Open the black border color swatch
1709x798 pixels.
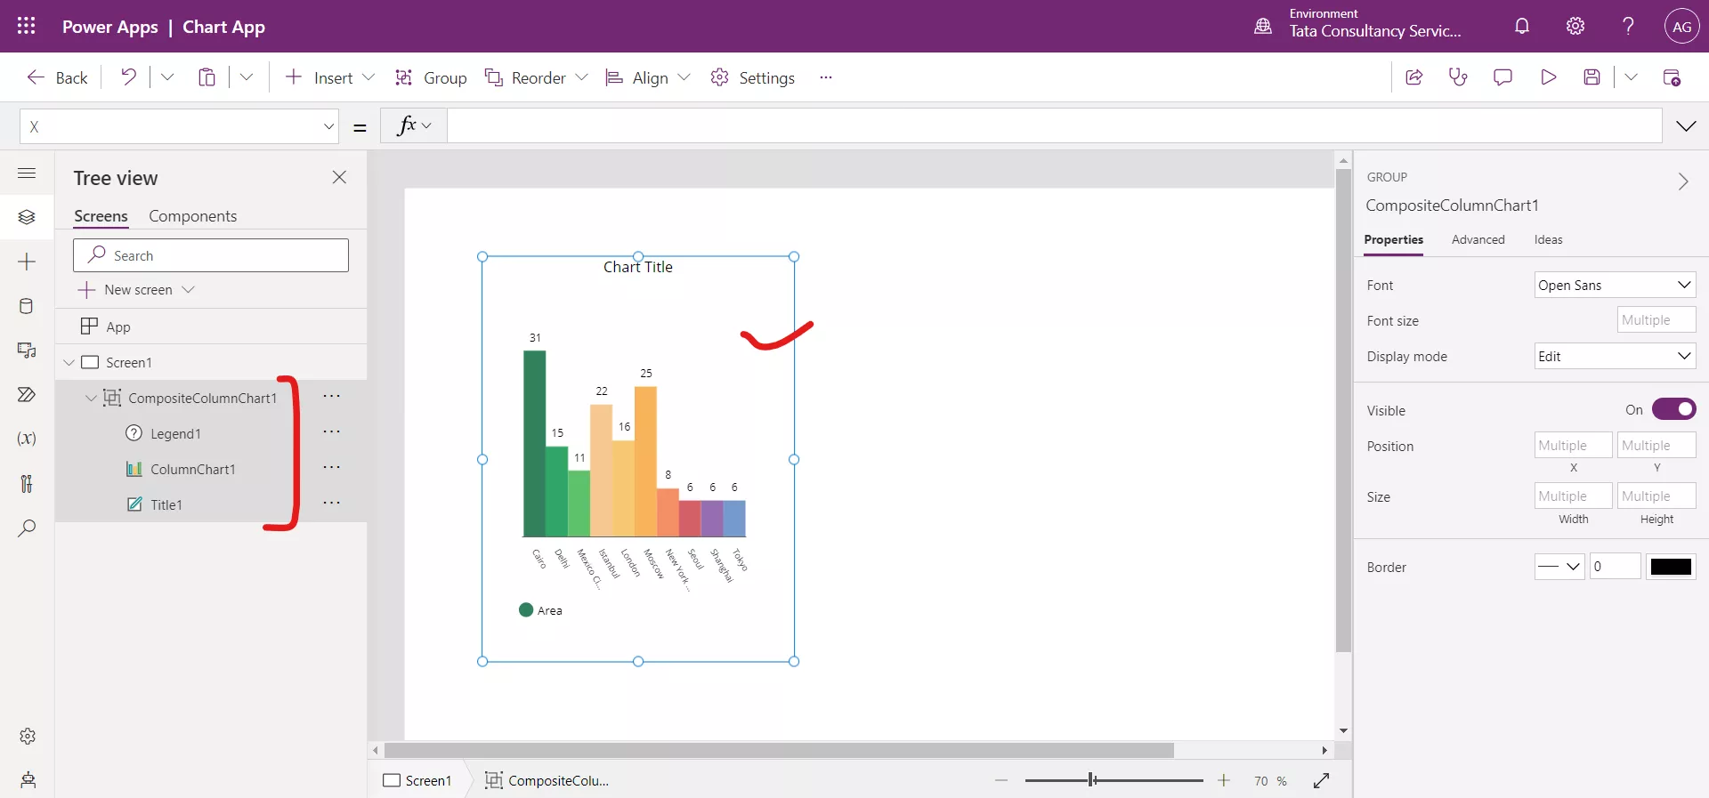(x=1671, y=566)
